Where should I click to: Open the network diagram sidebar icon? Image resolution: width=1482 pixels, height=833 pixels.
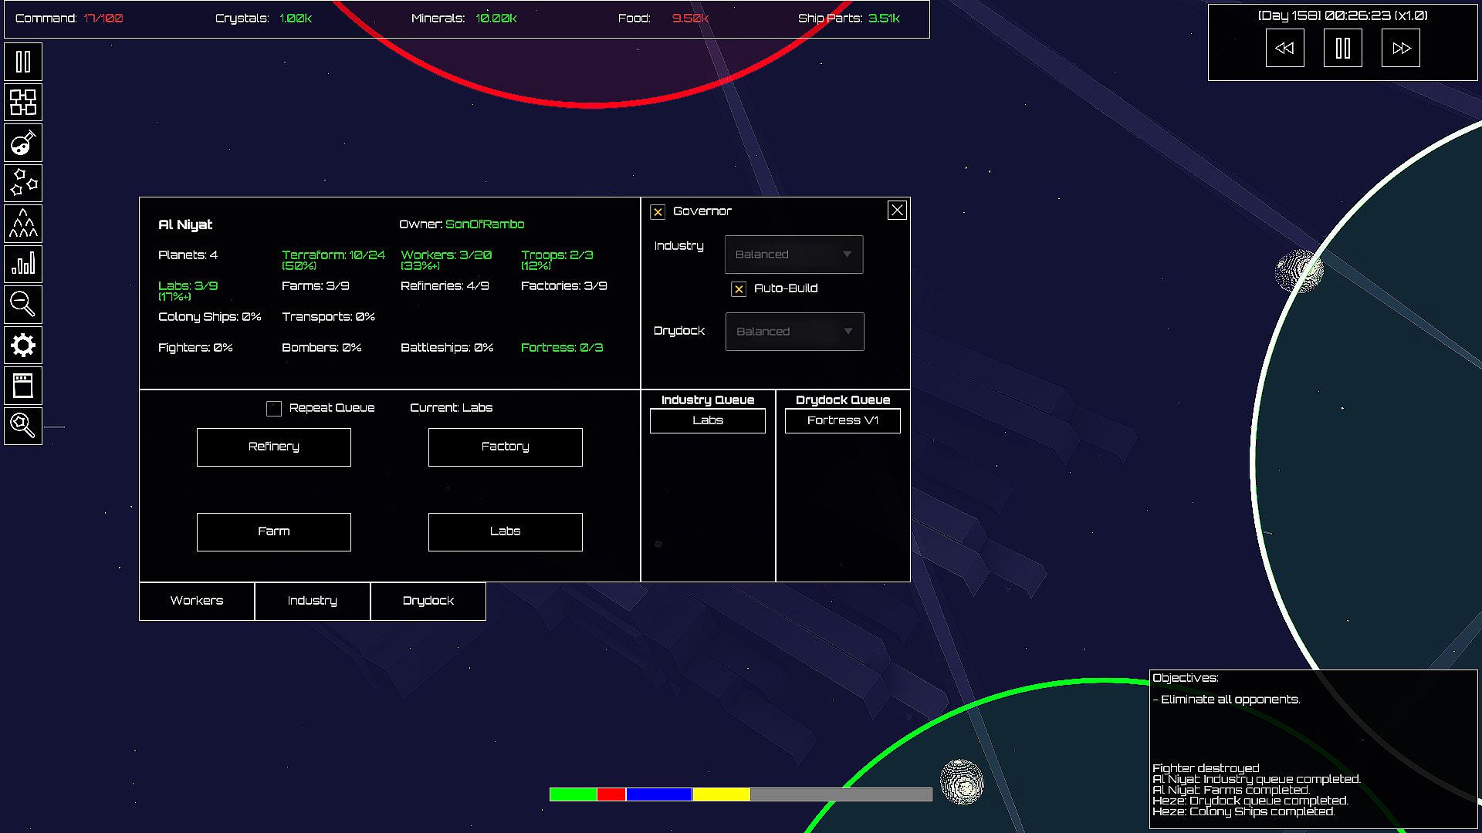[23, 102]
